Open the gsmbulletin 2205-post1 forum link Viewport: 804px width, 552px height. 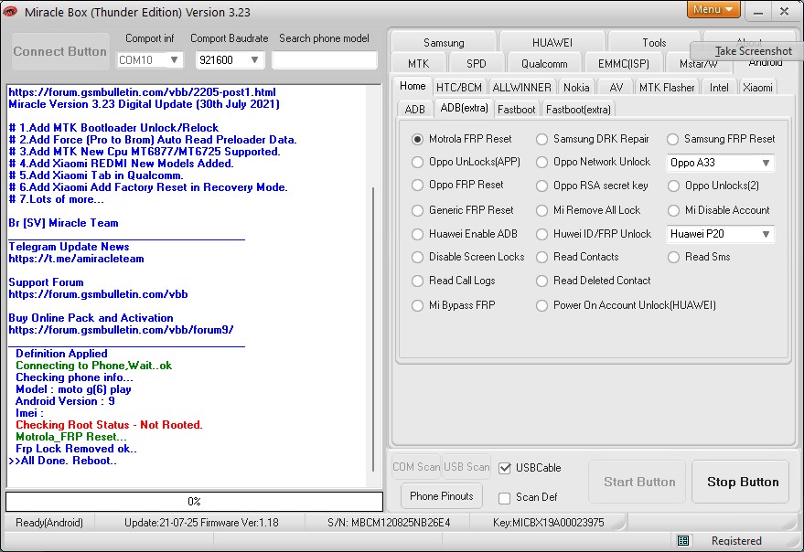pyautogui.click(x=142, y=92)
